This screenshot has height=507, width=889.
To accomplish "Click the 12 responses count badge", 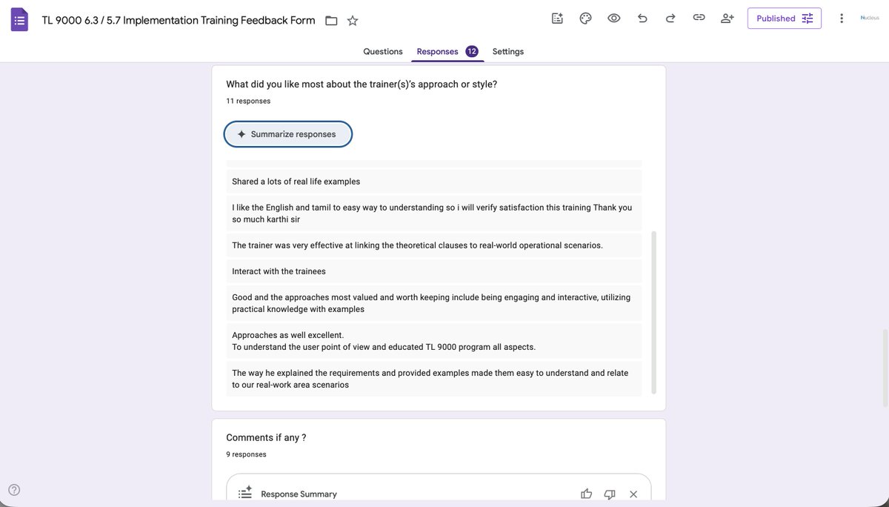I will [472, 51].
